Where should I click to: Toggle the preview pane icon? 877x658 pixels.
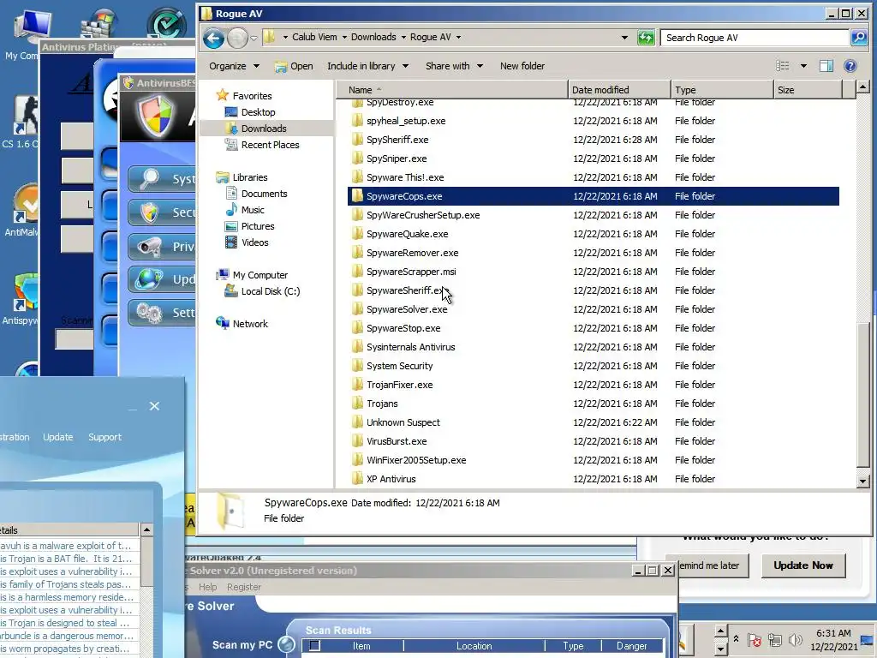pyautogui.click(x=826, y=66)
